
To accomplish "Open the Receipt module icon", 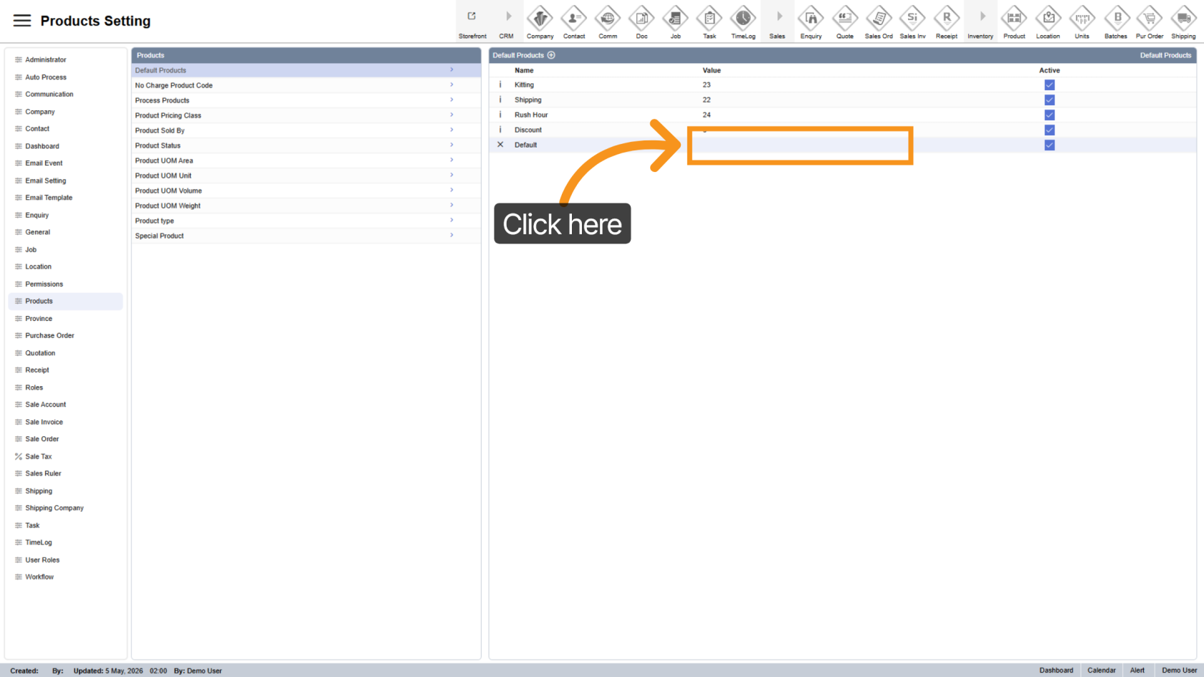I will (946, 18).
